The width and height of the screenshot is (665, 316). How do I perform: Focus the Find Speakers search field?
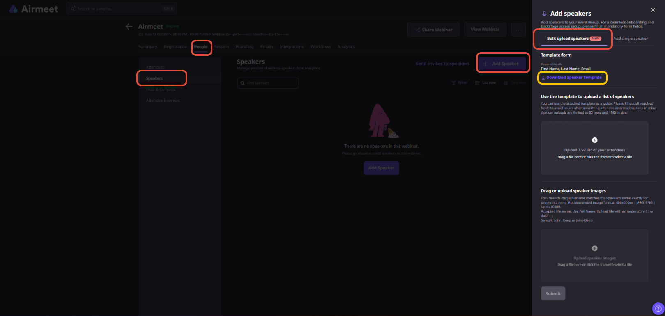pyautogui.click(x=268, y=83)
